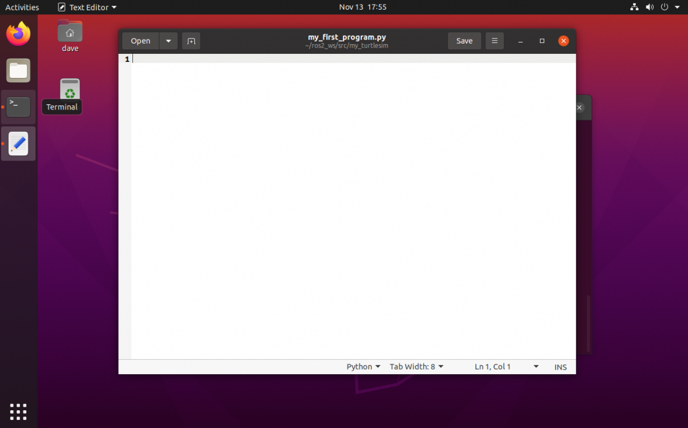Change the Python language mode dropdown

(x=363, y=366)
